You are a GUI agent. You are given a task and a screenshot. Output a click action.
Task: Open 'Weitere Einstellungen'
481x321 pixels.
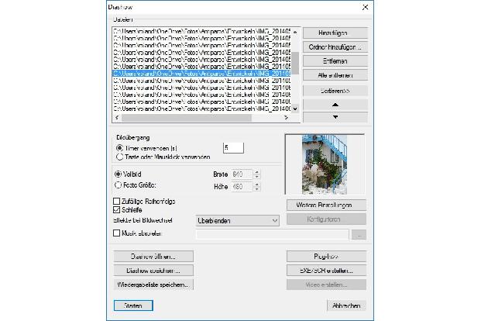(x=326, y=205)
